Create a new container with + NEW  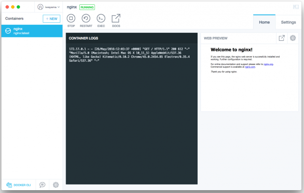click(51, 19)
